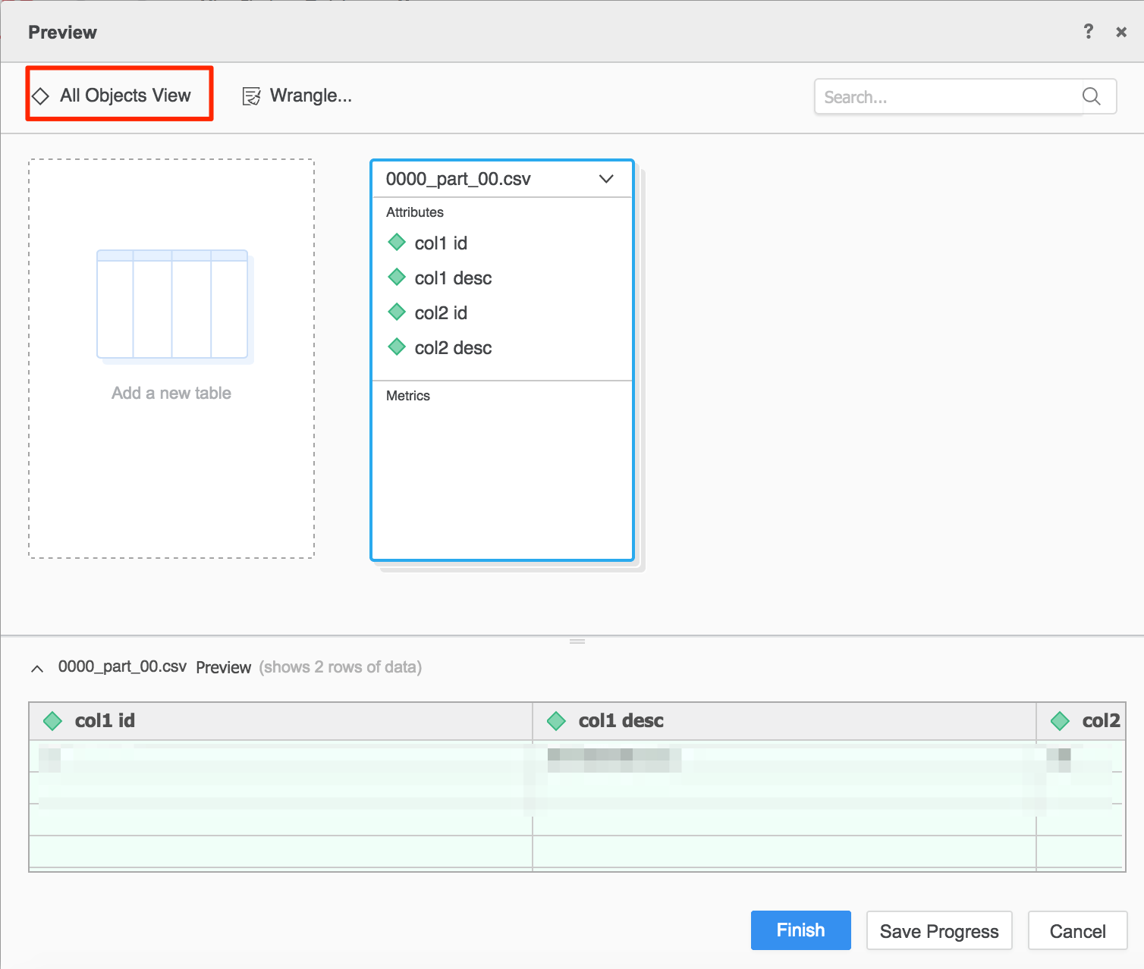Collapse the 0000_part_00.csv preview panel

click(37, 668)
